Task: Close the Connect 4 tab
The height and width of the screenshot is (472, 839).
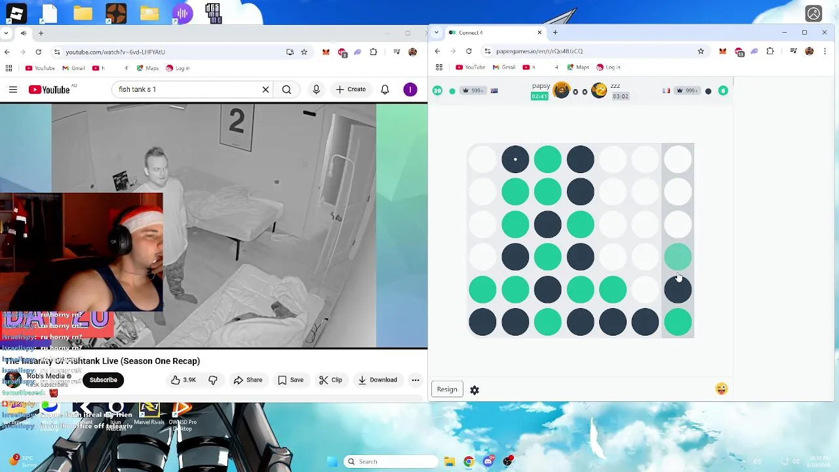Action: pyautogui.click(x=539, y=33)
